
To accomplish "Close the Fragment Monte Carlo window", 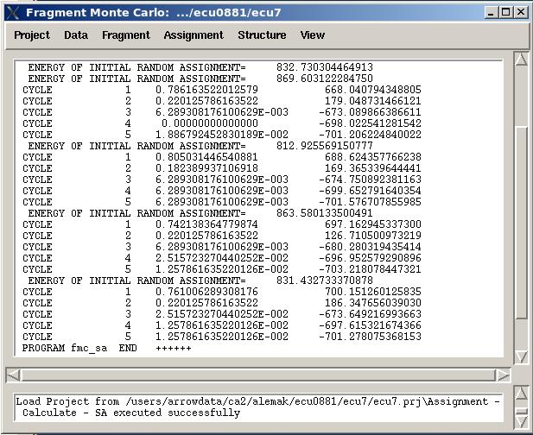I will click(521, 12).
